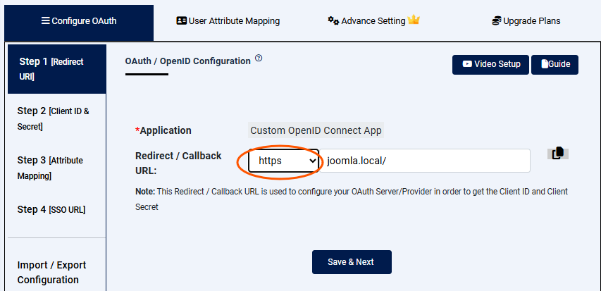Viewport: 601px width, 291px height.
Task: Switch to the Advance Setting tab
Action: (x=373, y=21)
